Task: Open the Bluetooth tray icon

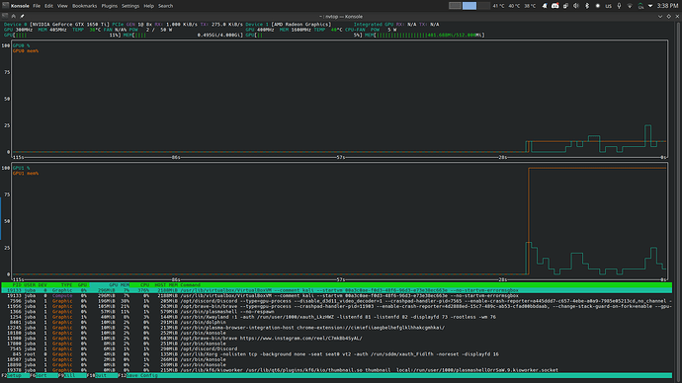Action: coord(587,6)
